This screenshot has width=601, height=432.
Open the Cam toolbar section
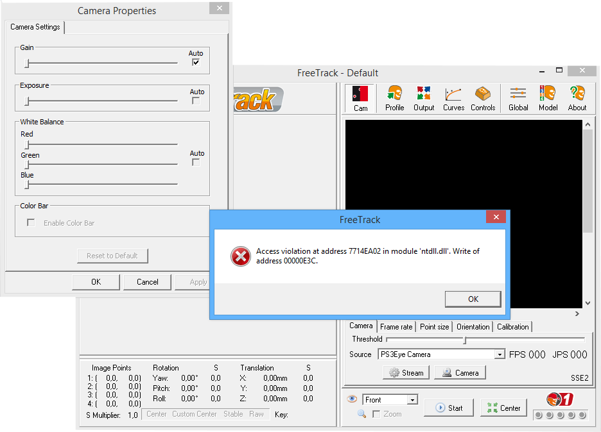pyautogui.click(x=360, y=98)
